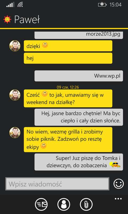Tap the paperclip attach file icon
128x214 pixels.
(x=86, y=204)
